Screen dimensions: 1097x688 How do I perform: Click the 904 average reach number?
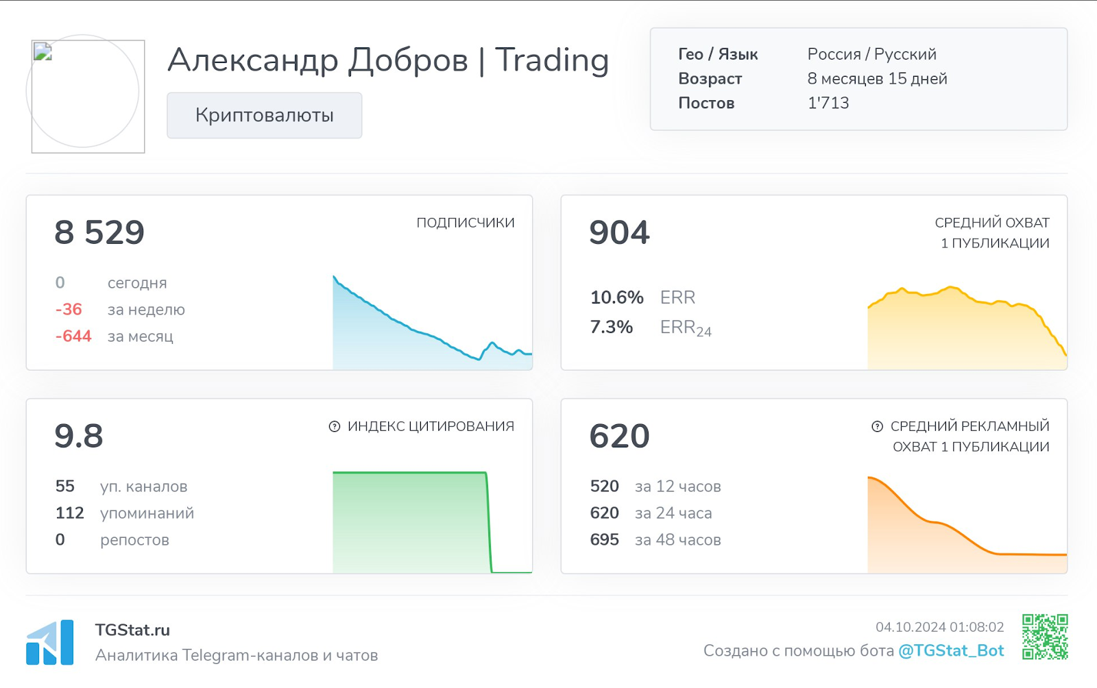pos(619,232)
